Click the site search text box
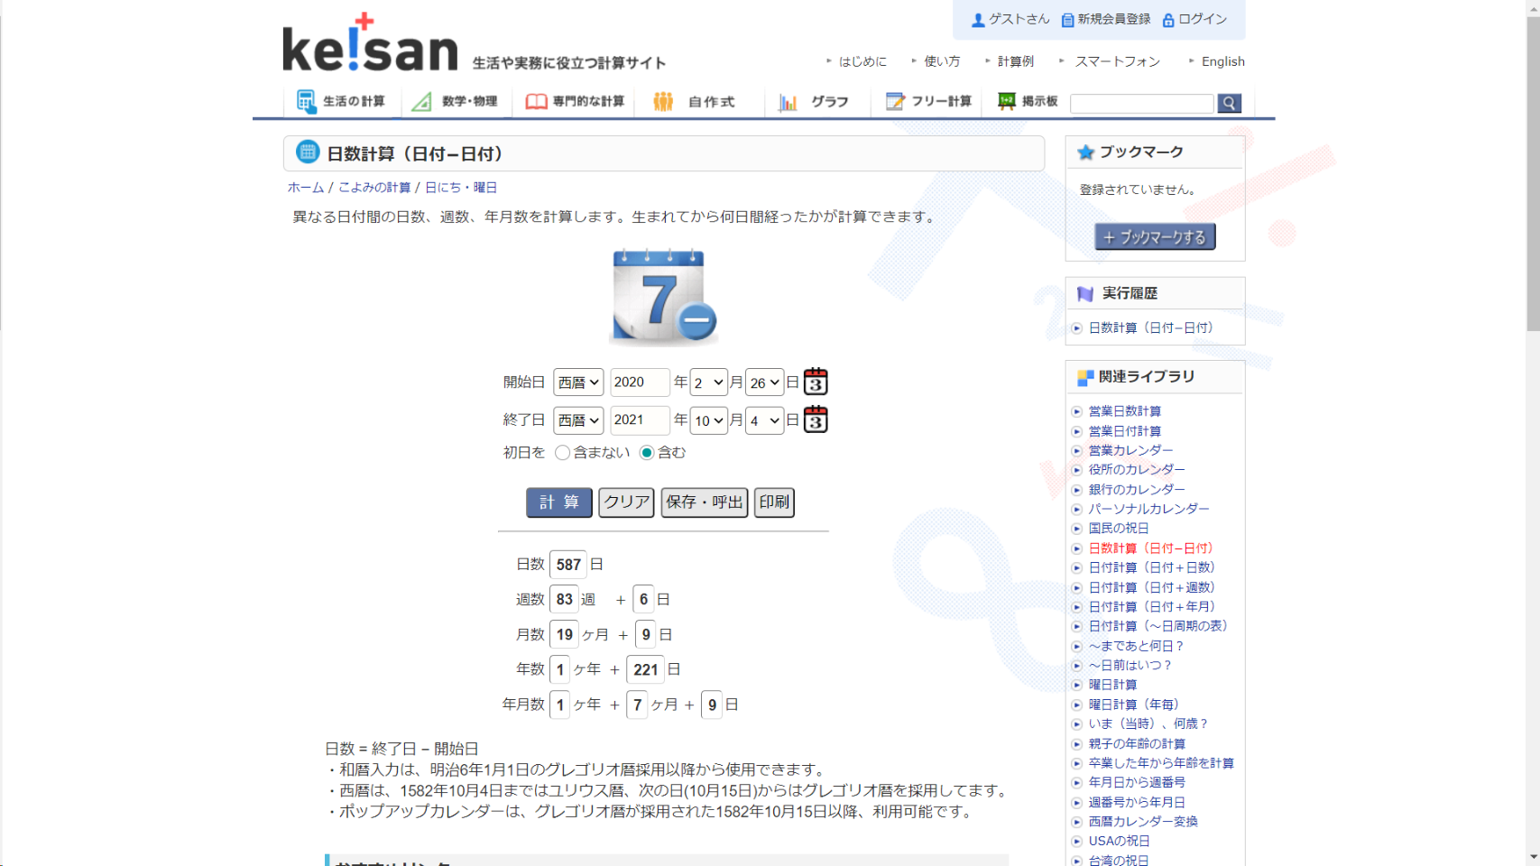 click(1142, 104)
